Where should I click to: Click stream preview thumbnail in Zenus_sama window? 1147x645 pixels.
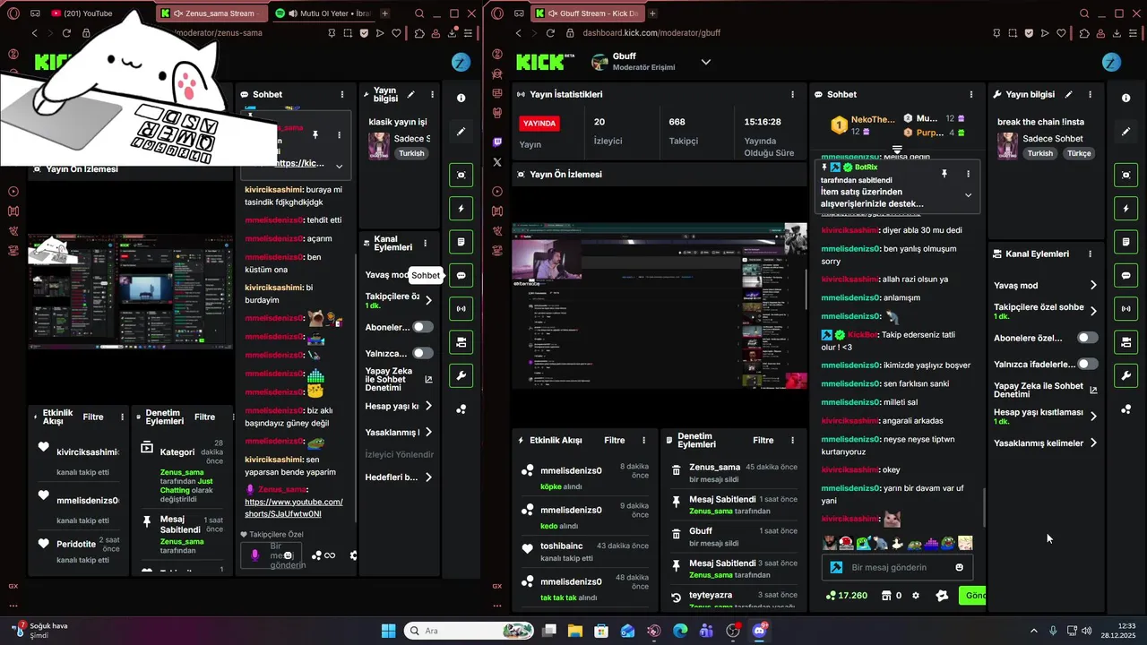pos(131,291)
